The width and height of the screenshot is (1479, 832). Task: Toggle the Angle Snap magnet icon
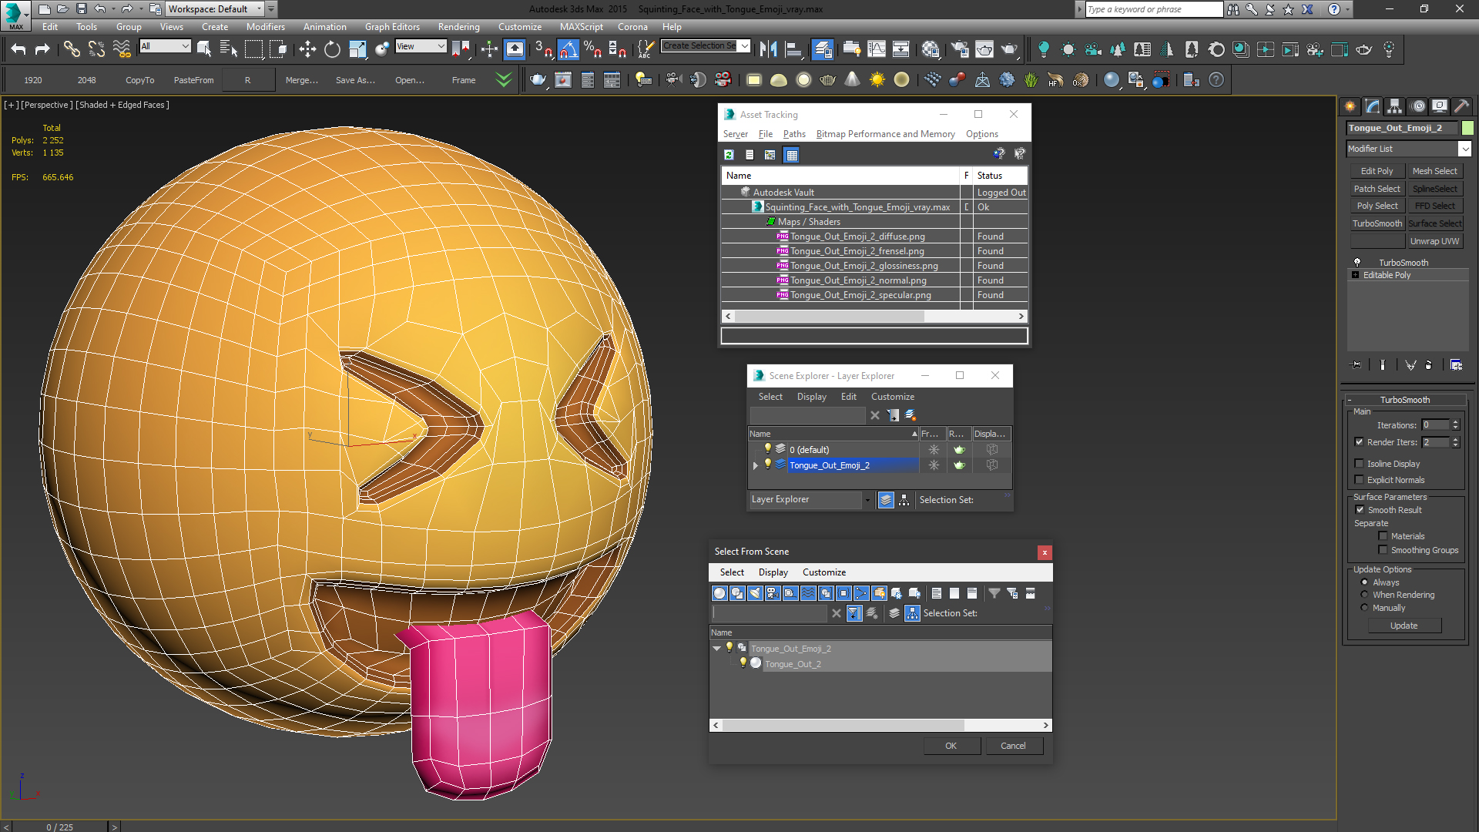[x=568, y=49]
